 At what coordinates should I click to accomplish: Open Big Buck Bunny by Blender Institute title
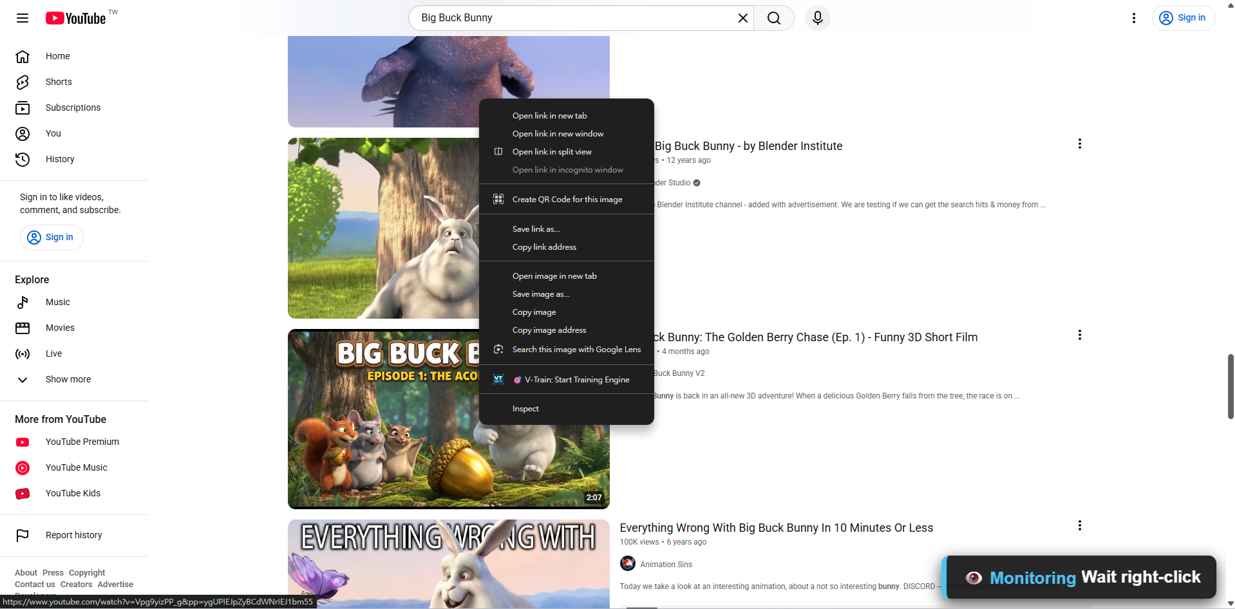tap(748, 146)
